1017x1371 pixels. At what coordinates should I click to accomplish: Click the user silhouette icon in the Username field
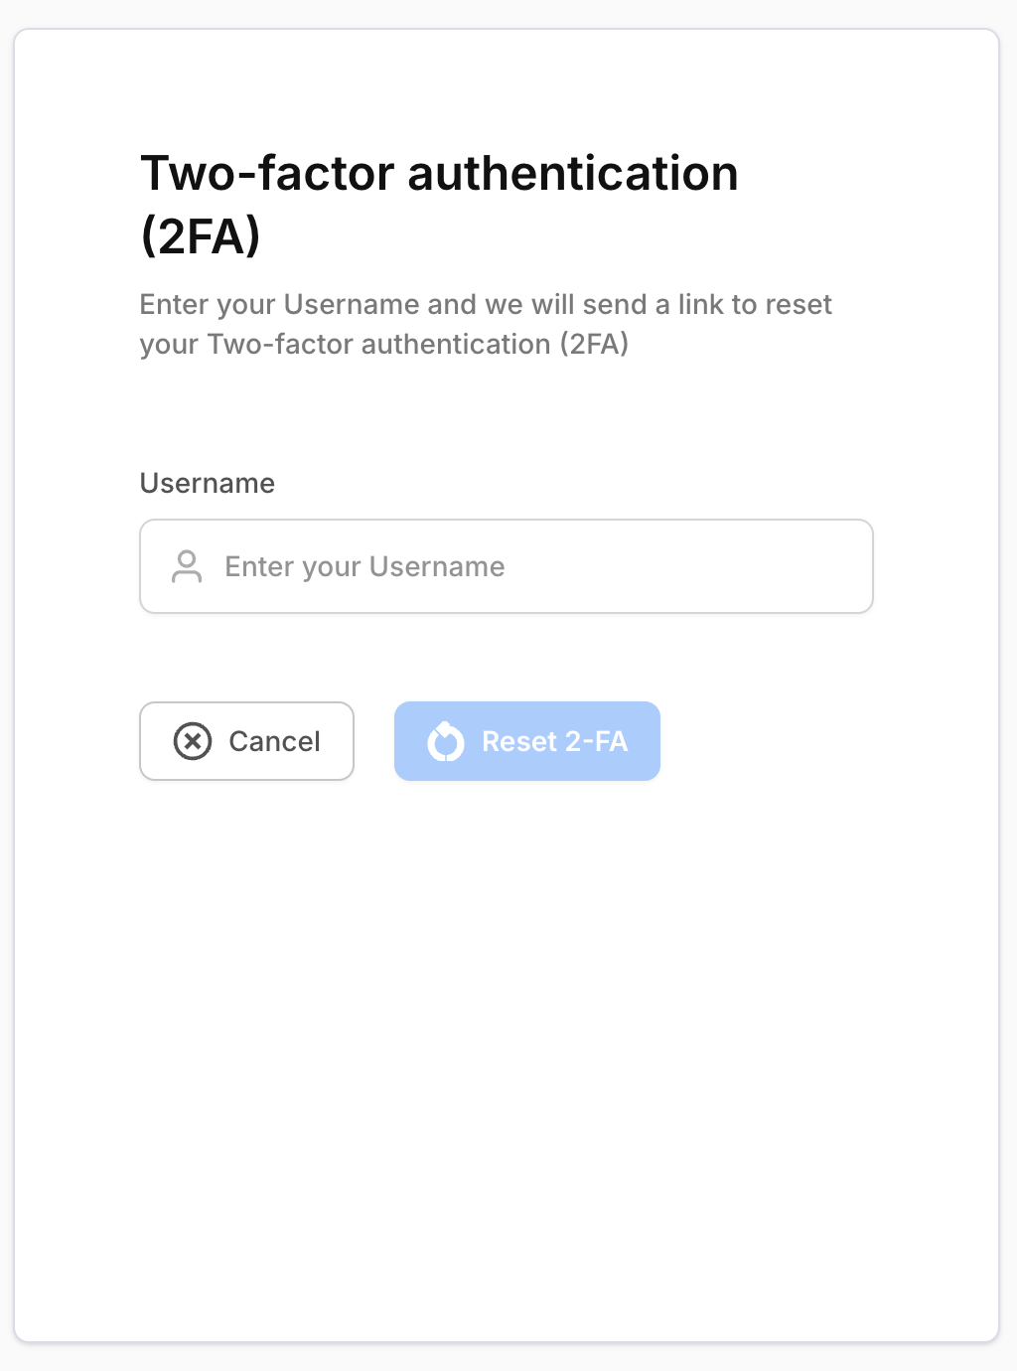pyautogui.click(x=187, y=566)
